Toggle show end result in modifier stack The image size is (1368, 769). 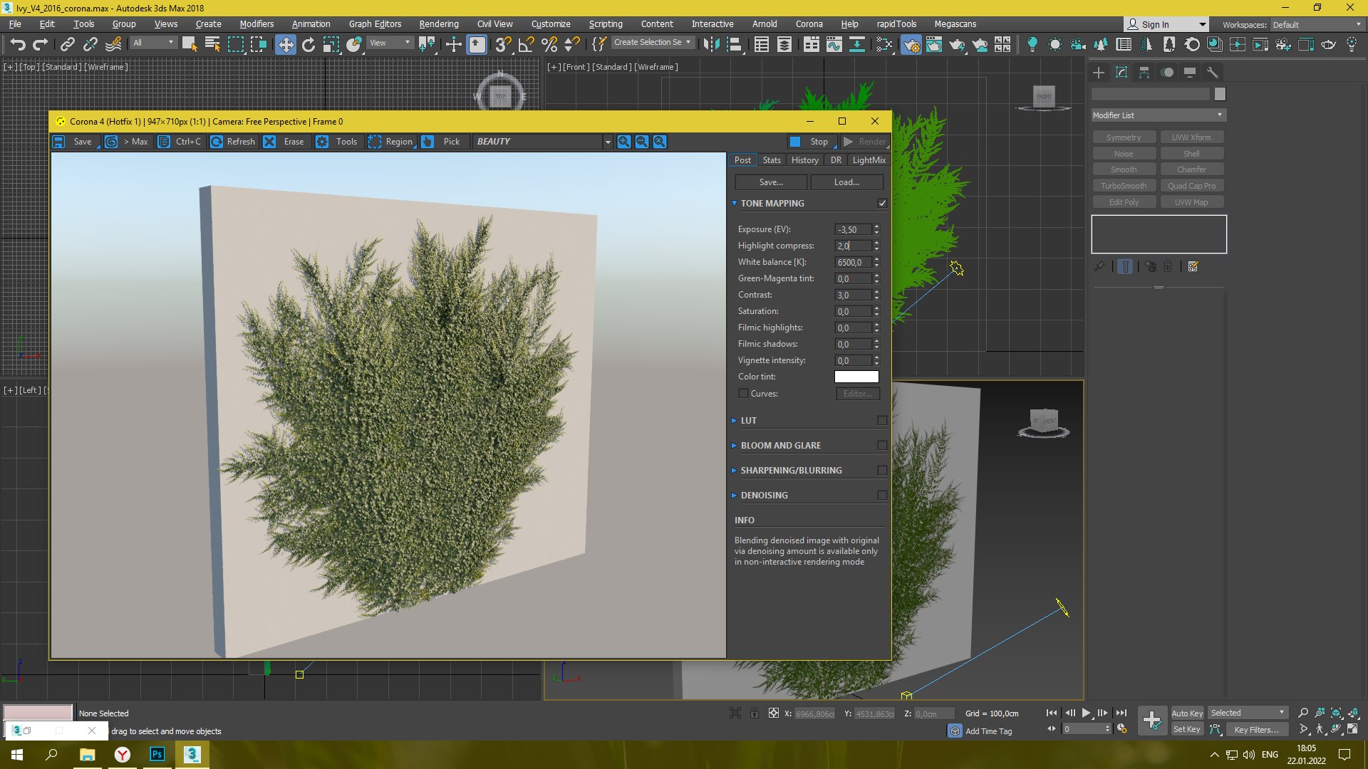pos(1125,266)
